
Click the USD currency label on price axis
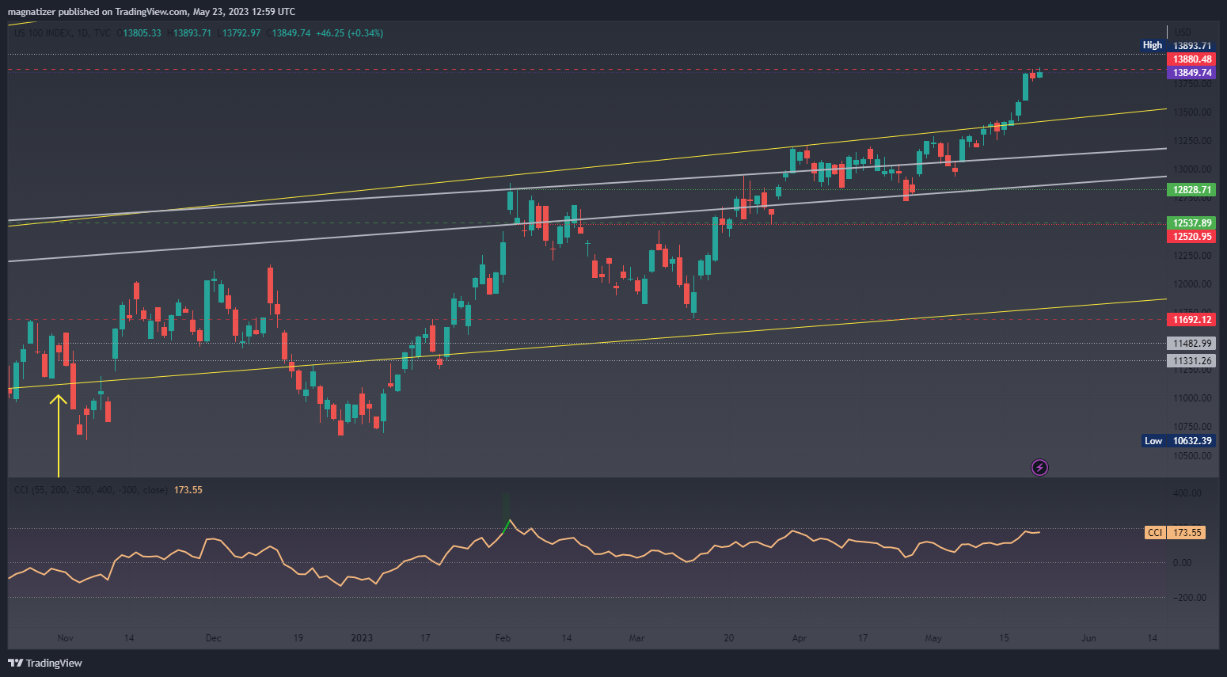pyautogui.click(x=1183, y=32)
